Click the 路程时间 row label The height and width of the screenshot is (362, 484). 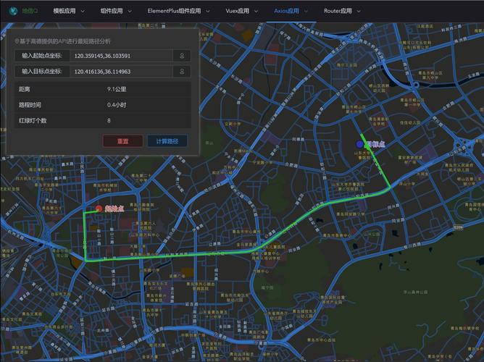click(30, 105)
